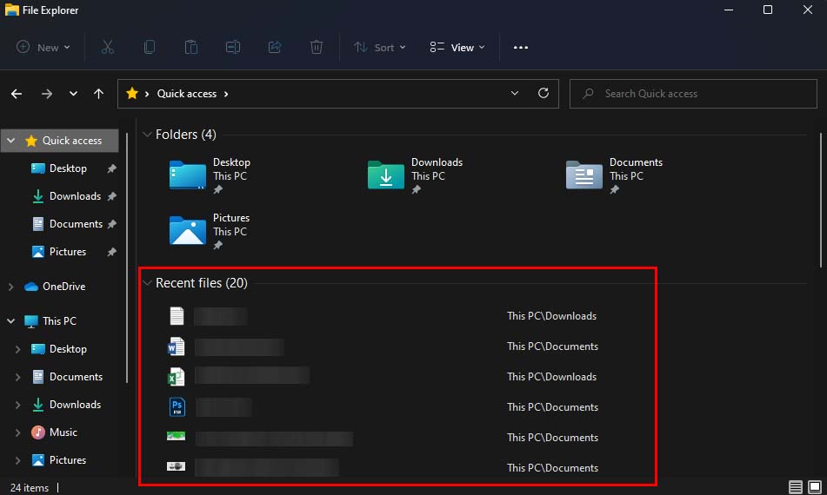
Task: Open the View dropdown menu
Action: tap(457, 47)
